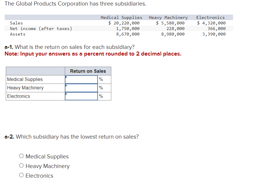258x191 pixels.
Task: Click inside the Electronics return input field
Action: coord(81,96)
